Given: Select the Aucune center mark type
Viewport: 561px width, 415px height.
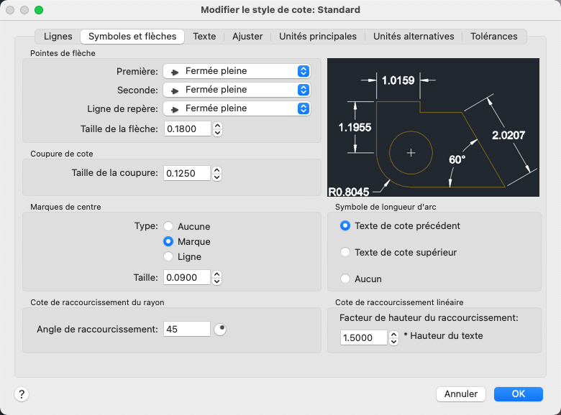Looking at the screenshot, I should pyautogui.click(x=169, y=226).
